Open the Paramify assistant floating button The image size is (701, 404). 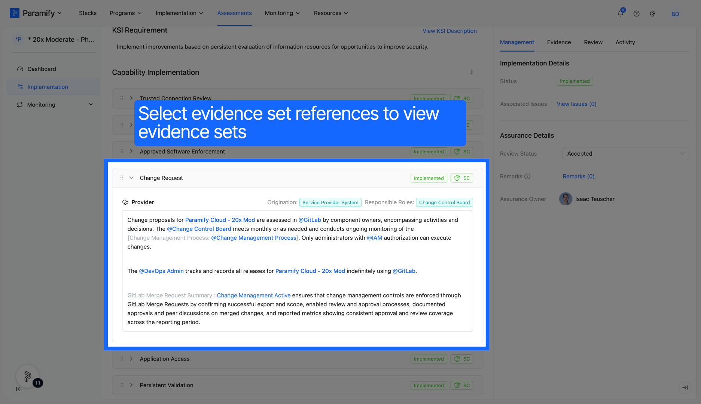coord(28,376)
